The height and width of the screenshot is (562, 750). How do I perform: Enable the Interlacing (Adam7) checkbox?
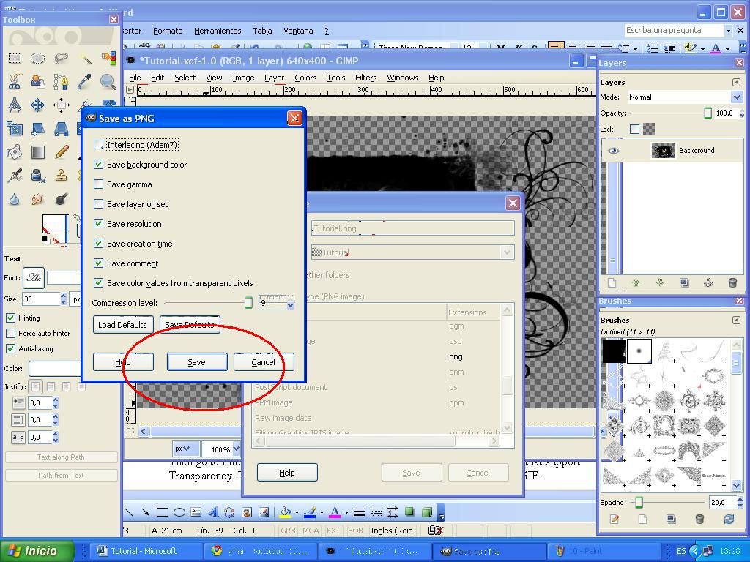[x=99, y=144]
